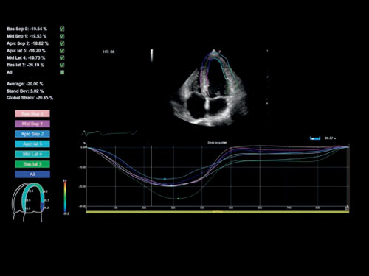
Task: Select the cyan Apic lat 5 button
Action: click(32, 144)
